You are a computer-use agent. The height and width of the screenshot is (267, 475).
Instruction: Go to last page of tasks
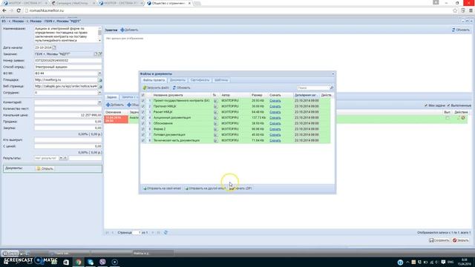pyautogui.click(x=158, y=232)
